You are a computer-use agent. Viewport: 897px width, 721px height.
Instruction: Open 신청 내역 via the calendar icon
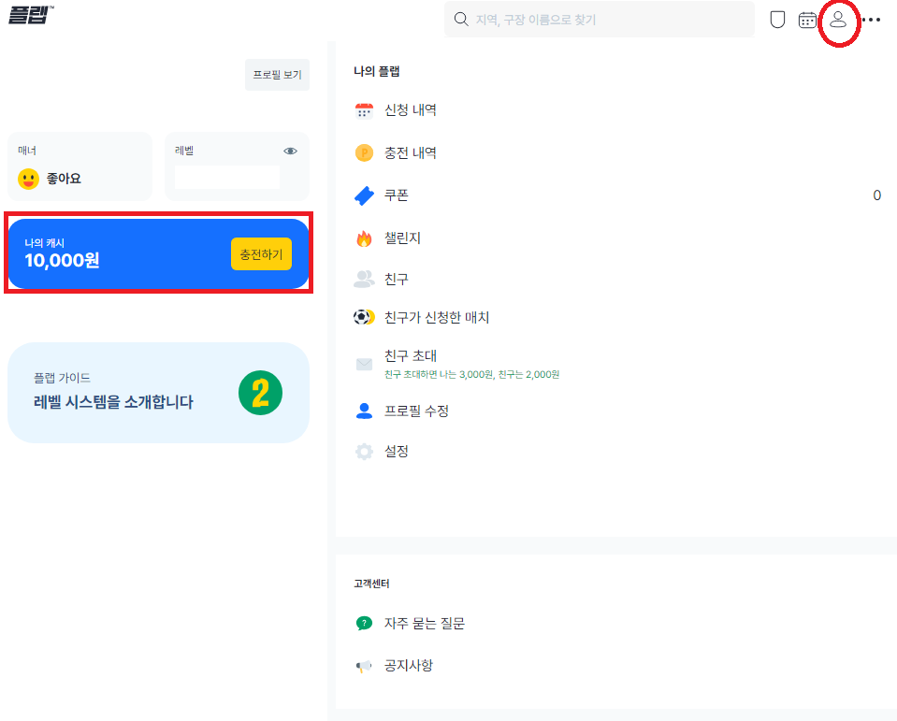[x=364, y=109]
